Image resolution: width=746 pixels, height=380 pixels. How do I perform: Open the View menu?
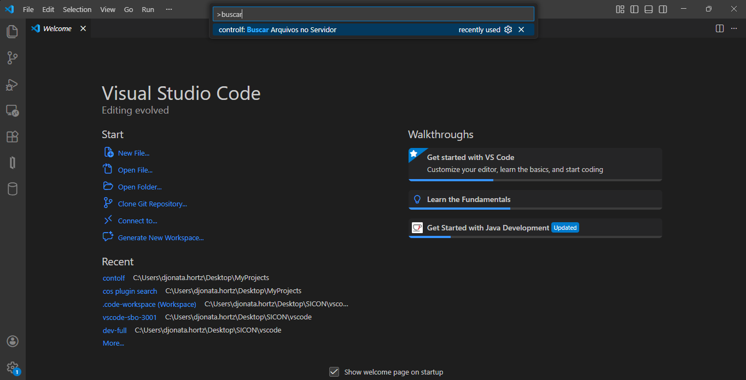[108, 9]
